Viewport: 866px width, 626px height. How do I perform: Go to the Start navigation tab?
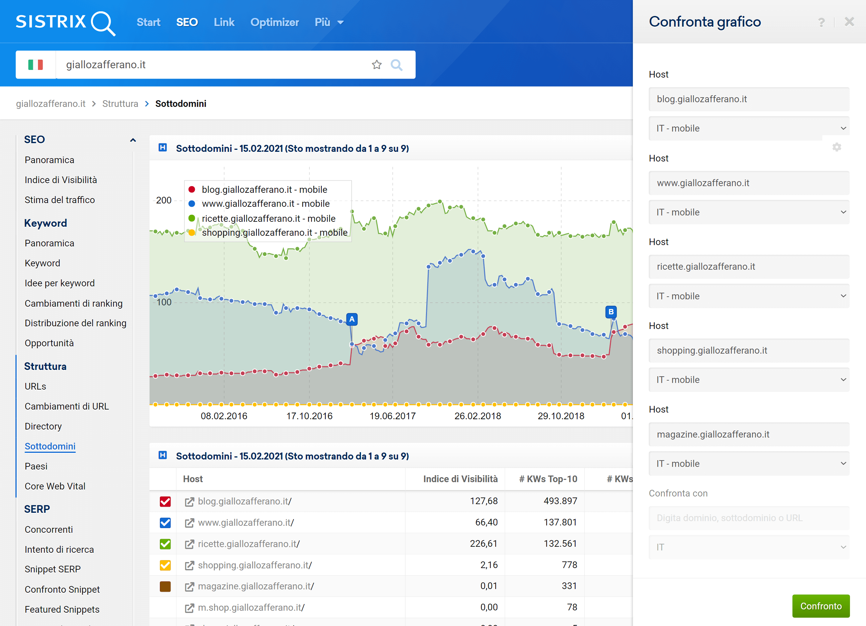click(x=148, y=22)
